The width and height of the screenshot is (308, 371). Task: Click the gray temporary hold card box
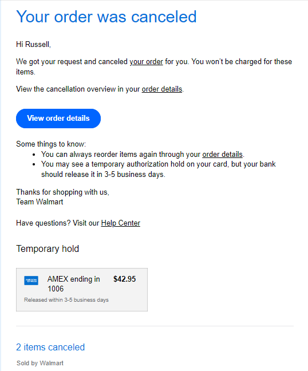[82, 290]
